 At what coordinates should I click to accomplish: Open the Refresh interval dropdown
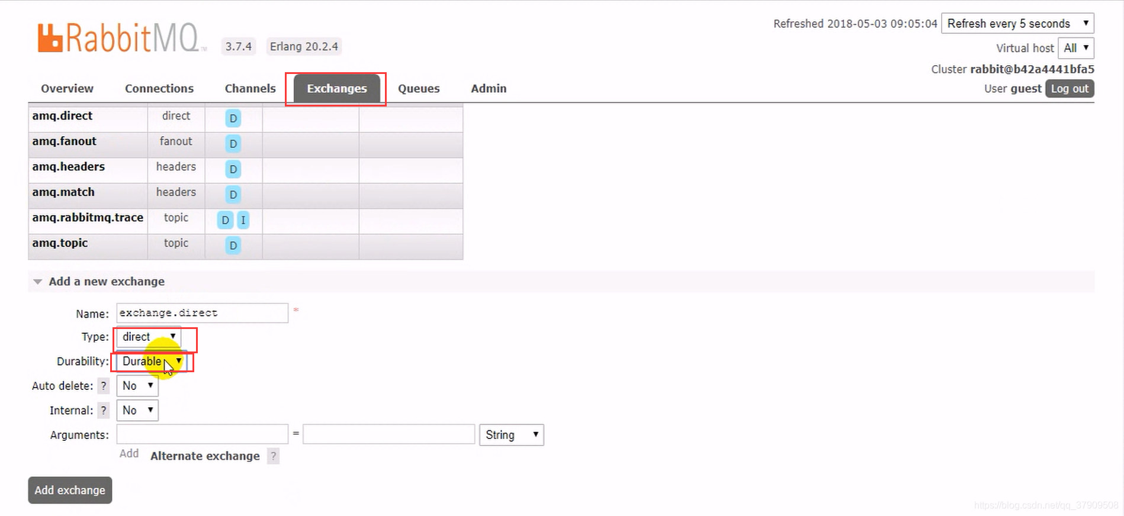coord(1017,24)
